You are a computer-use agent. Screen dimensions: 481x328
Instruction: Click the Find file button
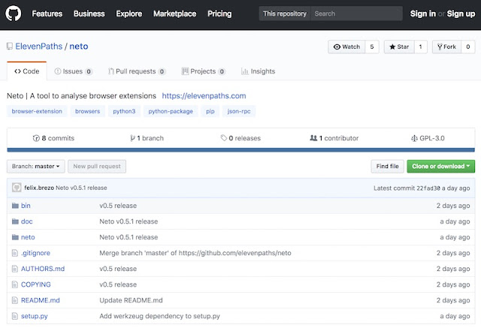pyautogui.click(x=388, y=167)
